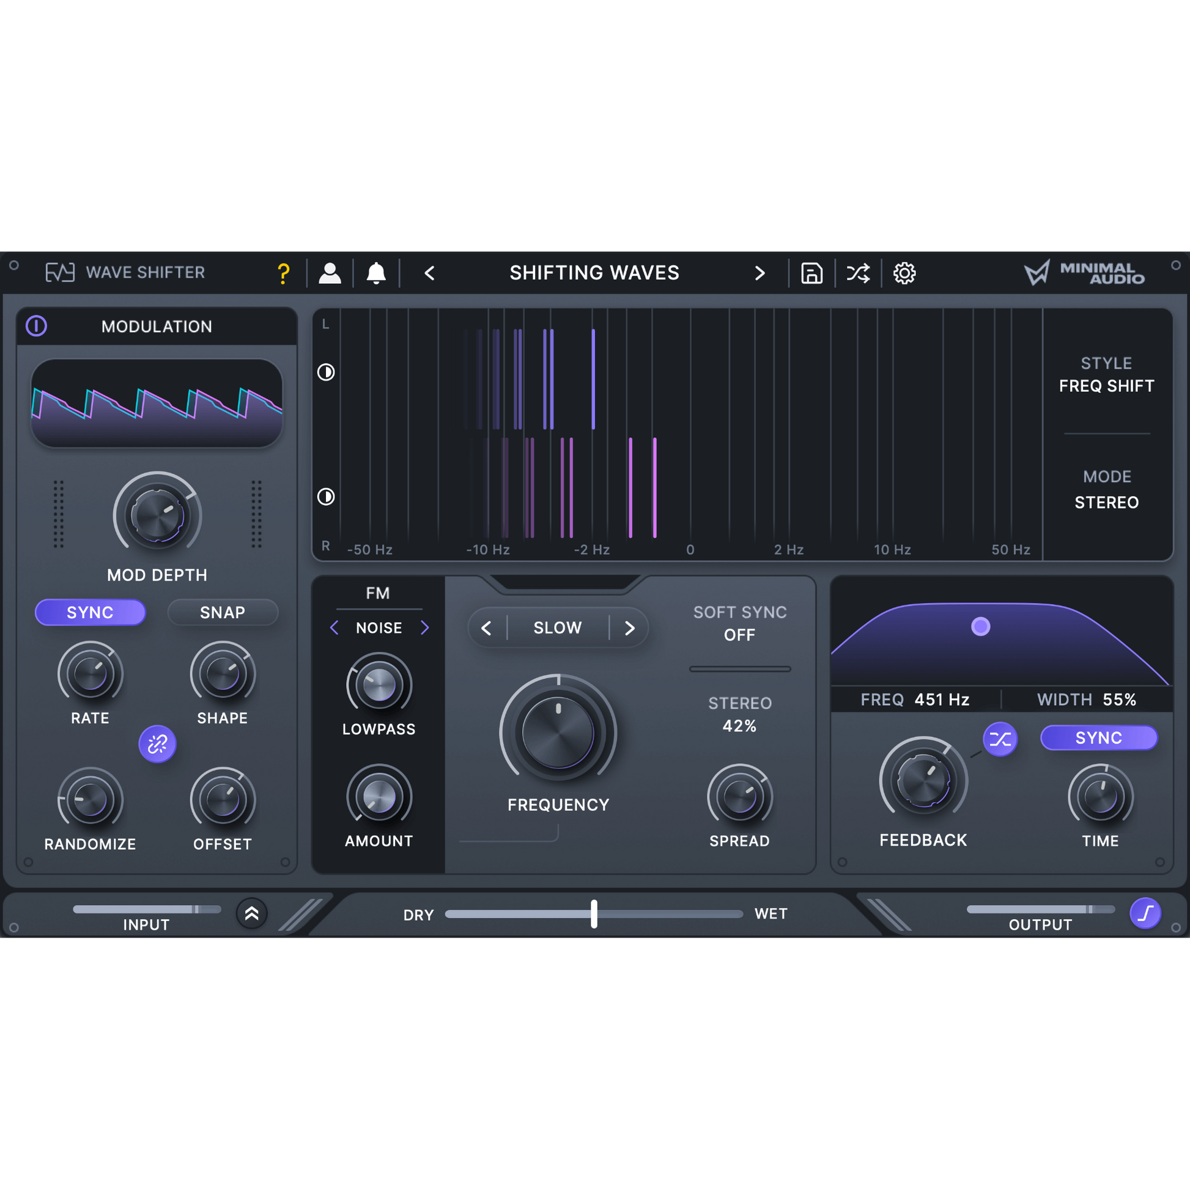Open the notifications bell
This screenshot has width=1190, height=1190.
[x=375, y=273]
